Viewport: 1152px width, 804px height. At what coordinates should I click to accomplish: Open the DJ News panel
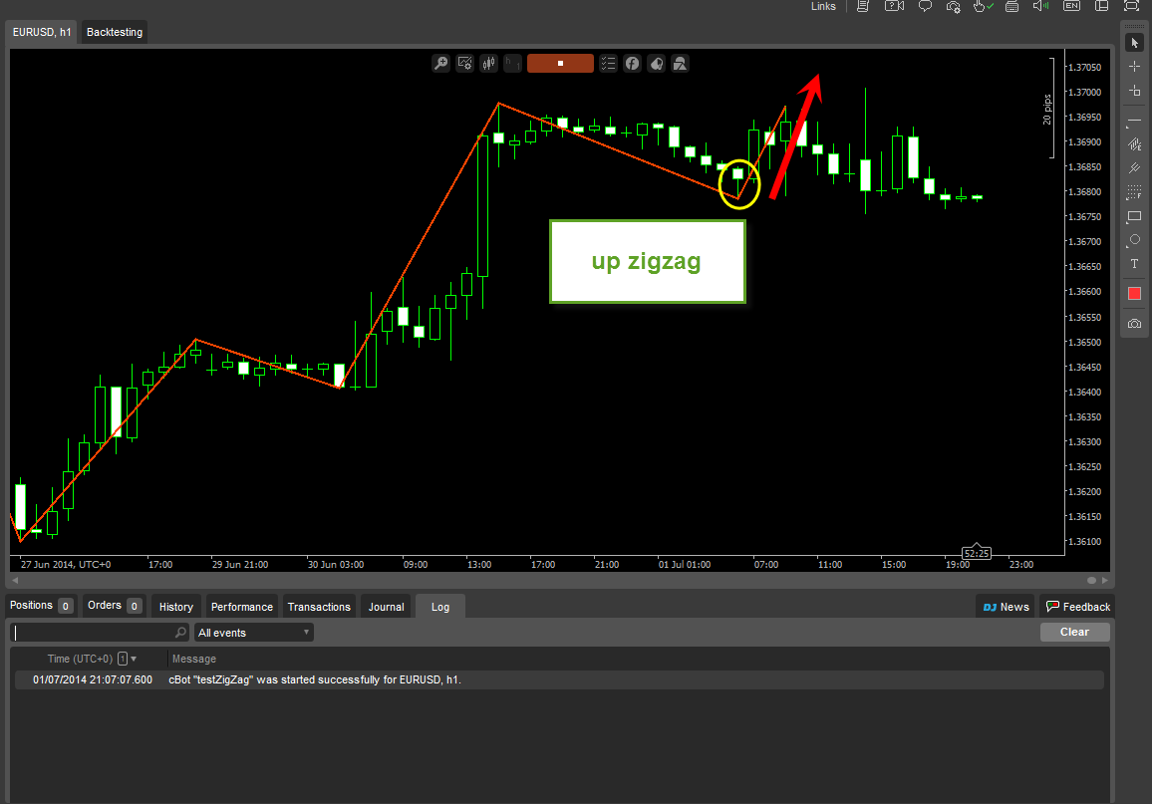click(1006, 607)
